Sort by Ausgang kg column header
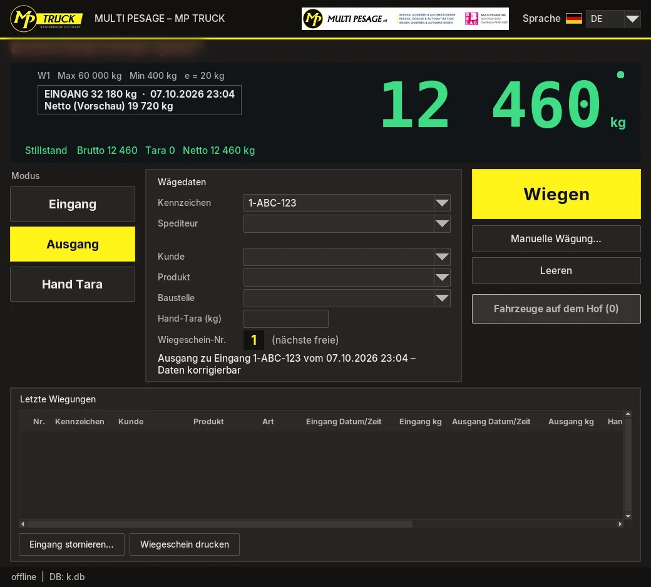This screenshot has width=651, height=587. coord(571,421)
